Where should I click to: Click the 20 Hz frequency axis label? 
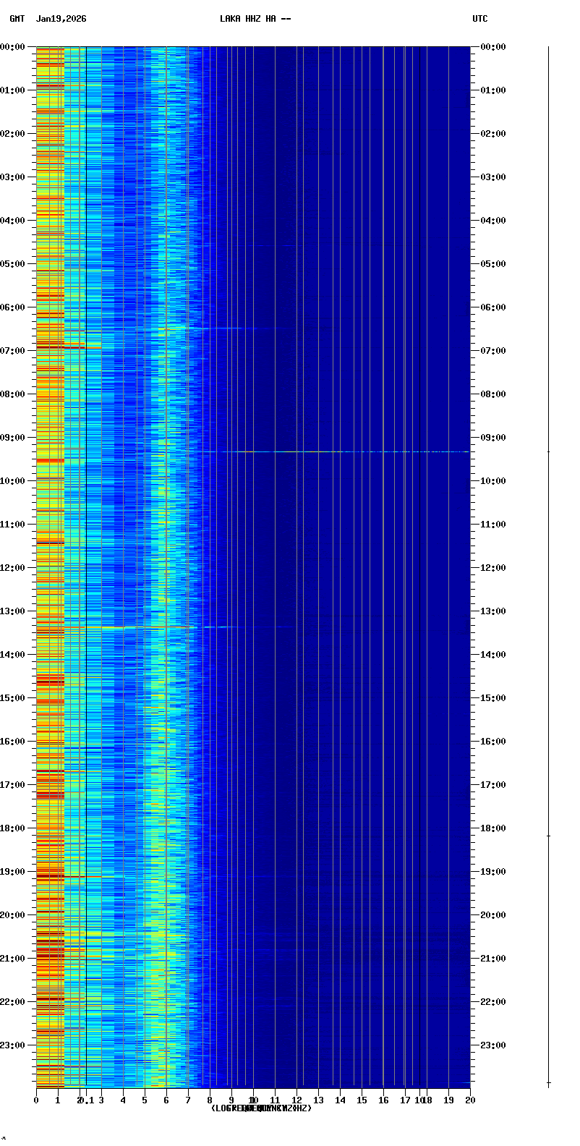470,1100
